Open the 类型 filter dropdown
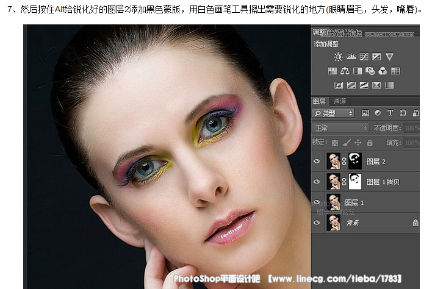 (333, 113)
